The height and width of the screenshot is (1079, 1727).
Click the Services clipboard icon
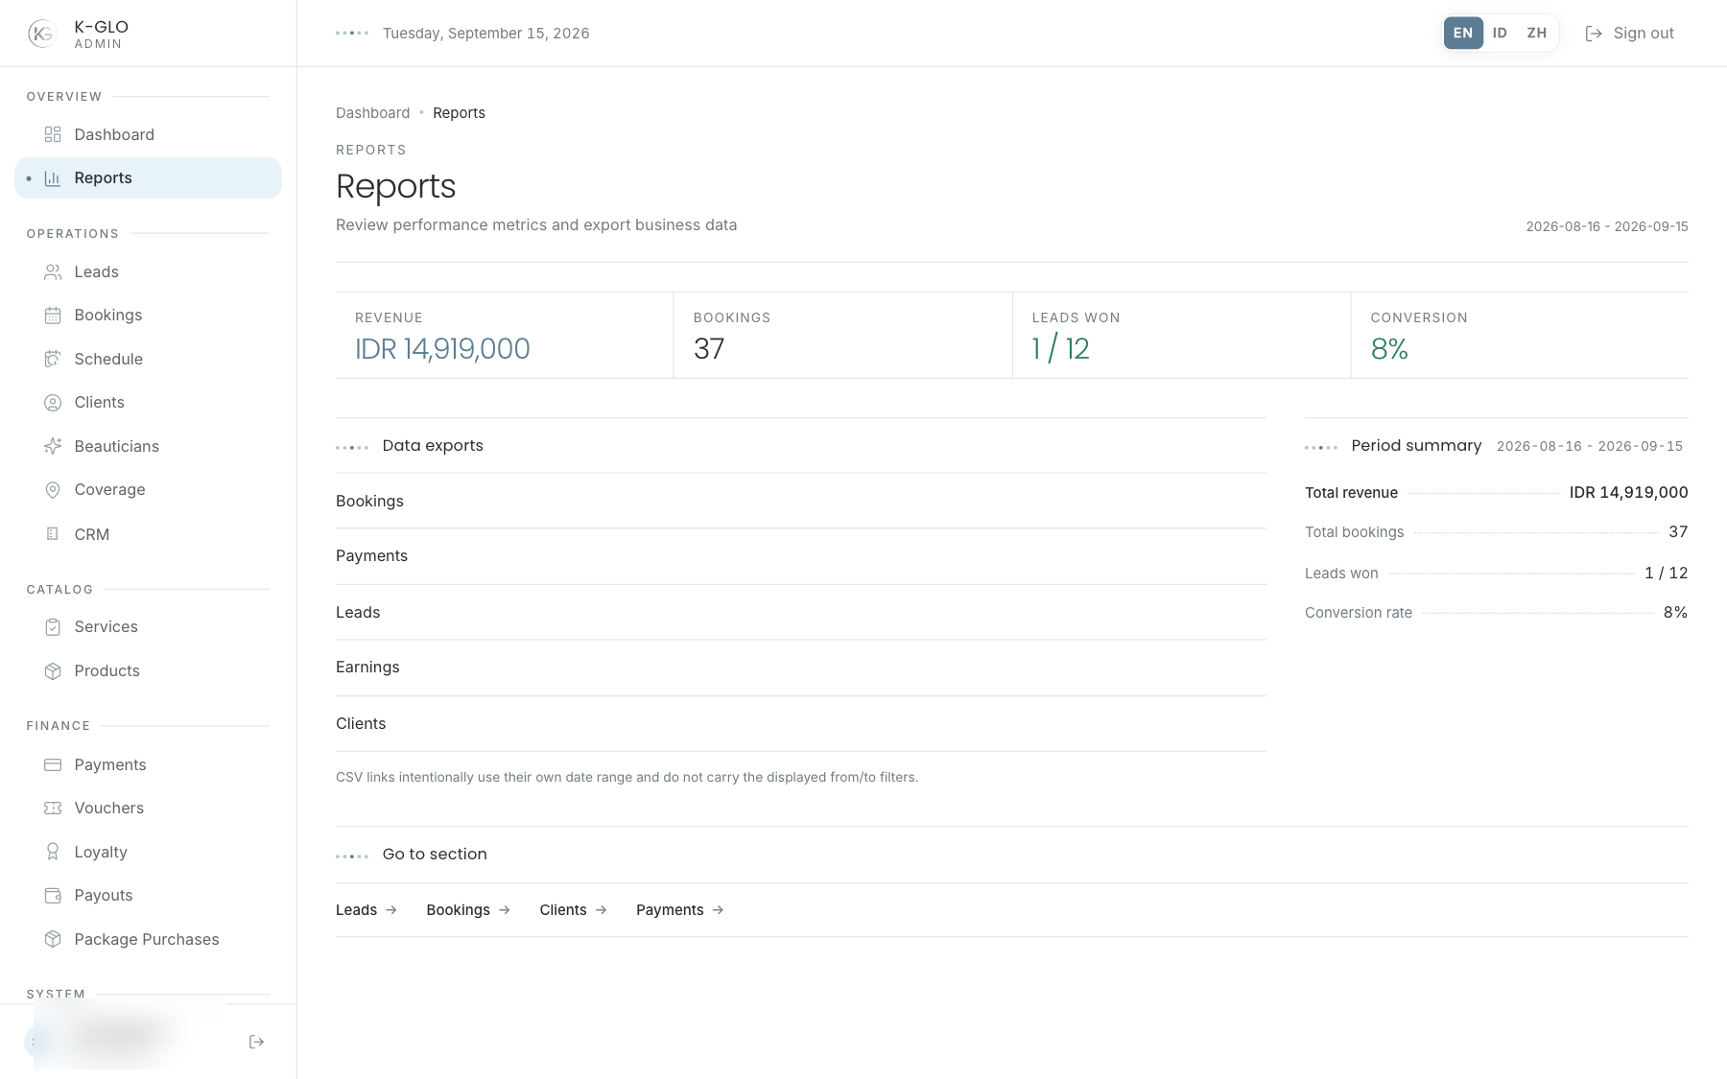click(x=53, y=627)
